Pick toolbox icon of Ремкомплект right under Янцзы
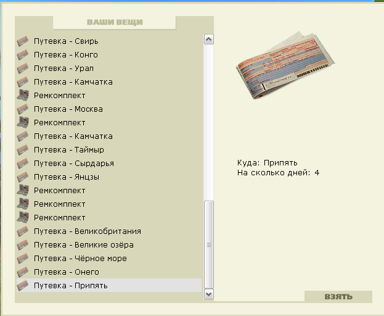 coord(23,191)
